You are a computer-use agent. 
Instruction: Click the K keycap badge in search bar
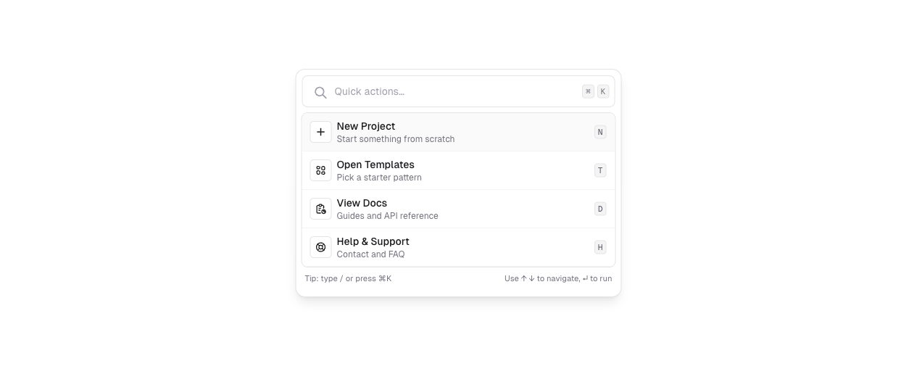[602, 91]
